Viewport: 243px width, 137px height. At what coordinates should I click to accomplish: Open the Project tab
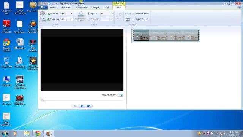(x=96, y=8)
